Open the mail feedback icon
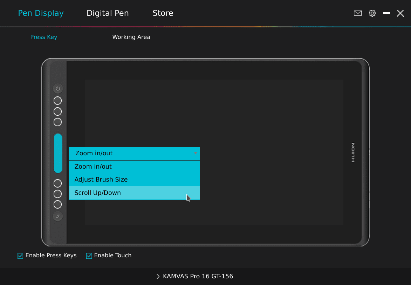Screen dimensions: 411x285 click(358, 13)
